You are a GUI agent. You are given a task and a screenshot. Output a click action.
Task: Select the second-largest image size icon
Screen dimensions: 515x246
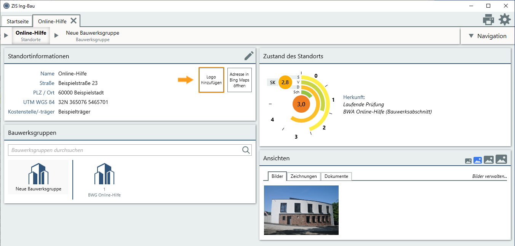[489, 160]
